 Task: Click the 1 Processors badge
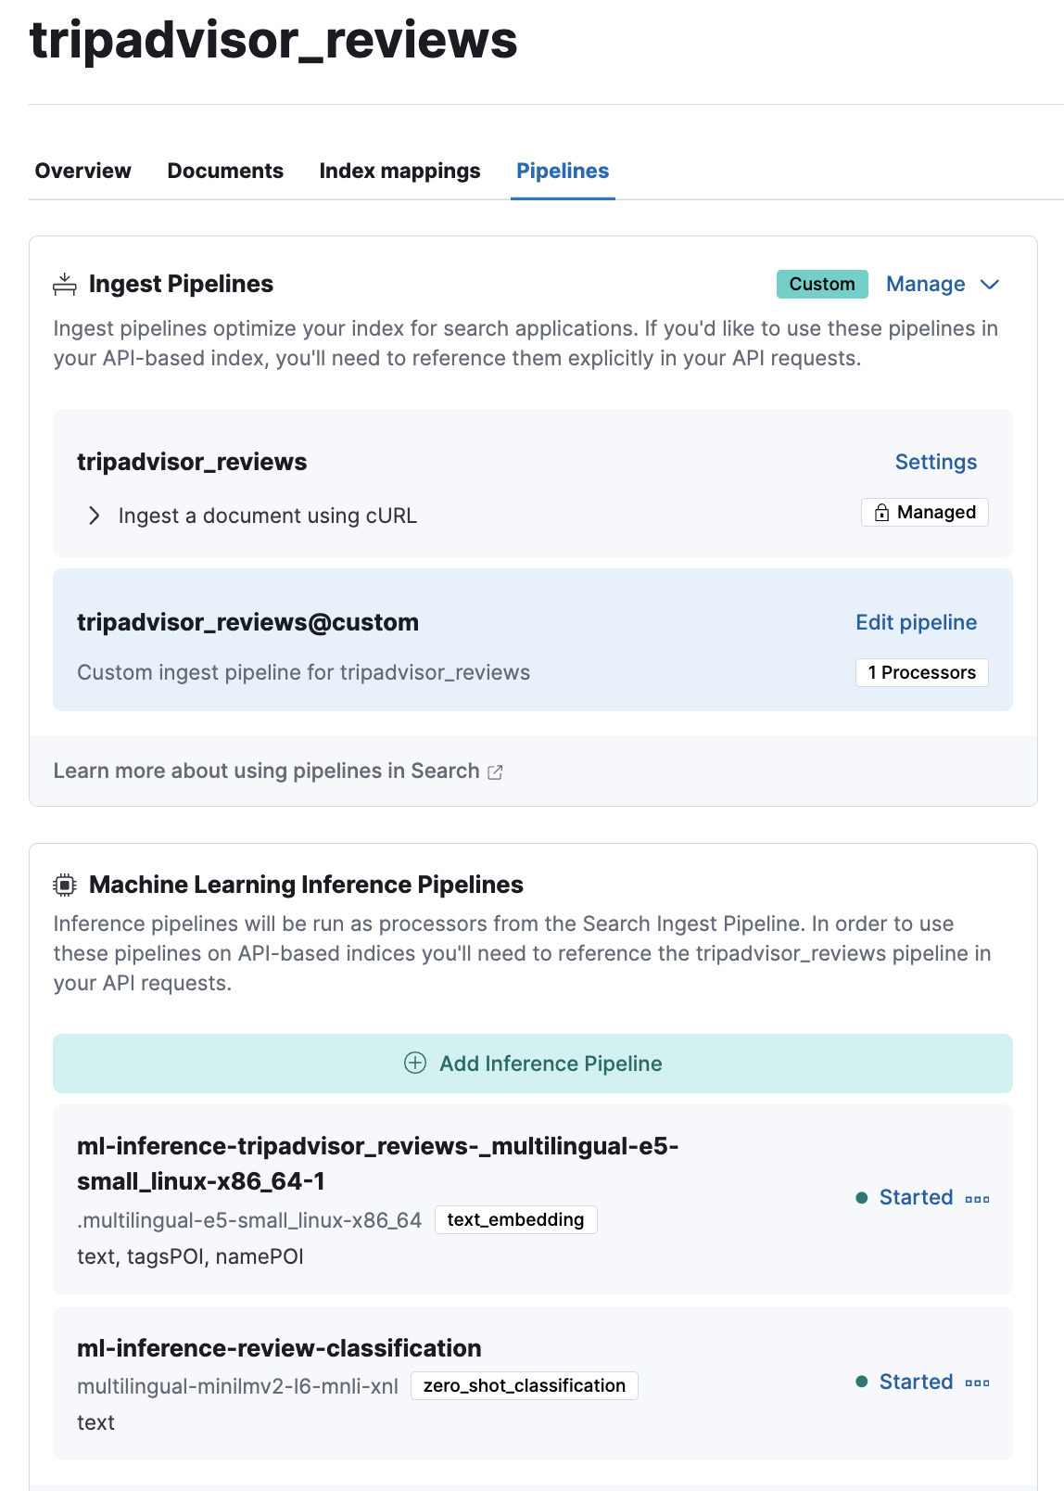click(922, 672)
